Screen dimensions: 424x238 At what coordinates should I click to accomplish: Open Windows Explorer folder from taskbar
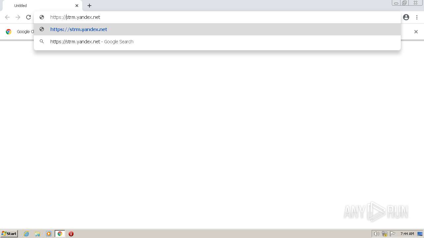pos(37,234)
